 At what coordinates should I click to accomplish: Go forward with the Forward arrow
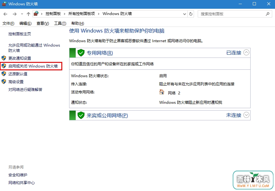[x=15, y=14]
